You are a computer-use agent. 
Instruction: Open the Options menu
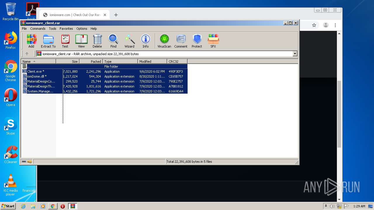pyautogui.click(x=82, y=29)
